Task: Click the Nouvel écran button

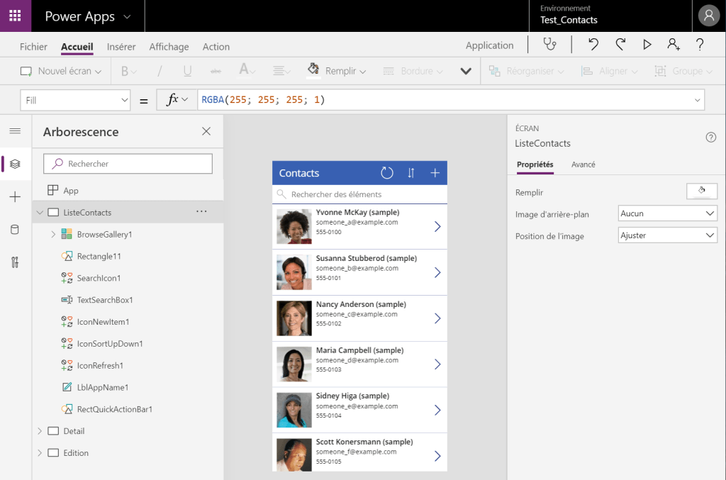Action: click(61, 71)
